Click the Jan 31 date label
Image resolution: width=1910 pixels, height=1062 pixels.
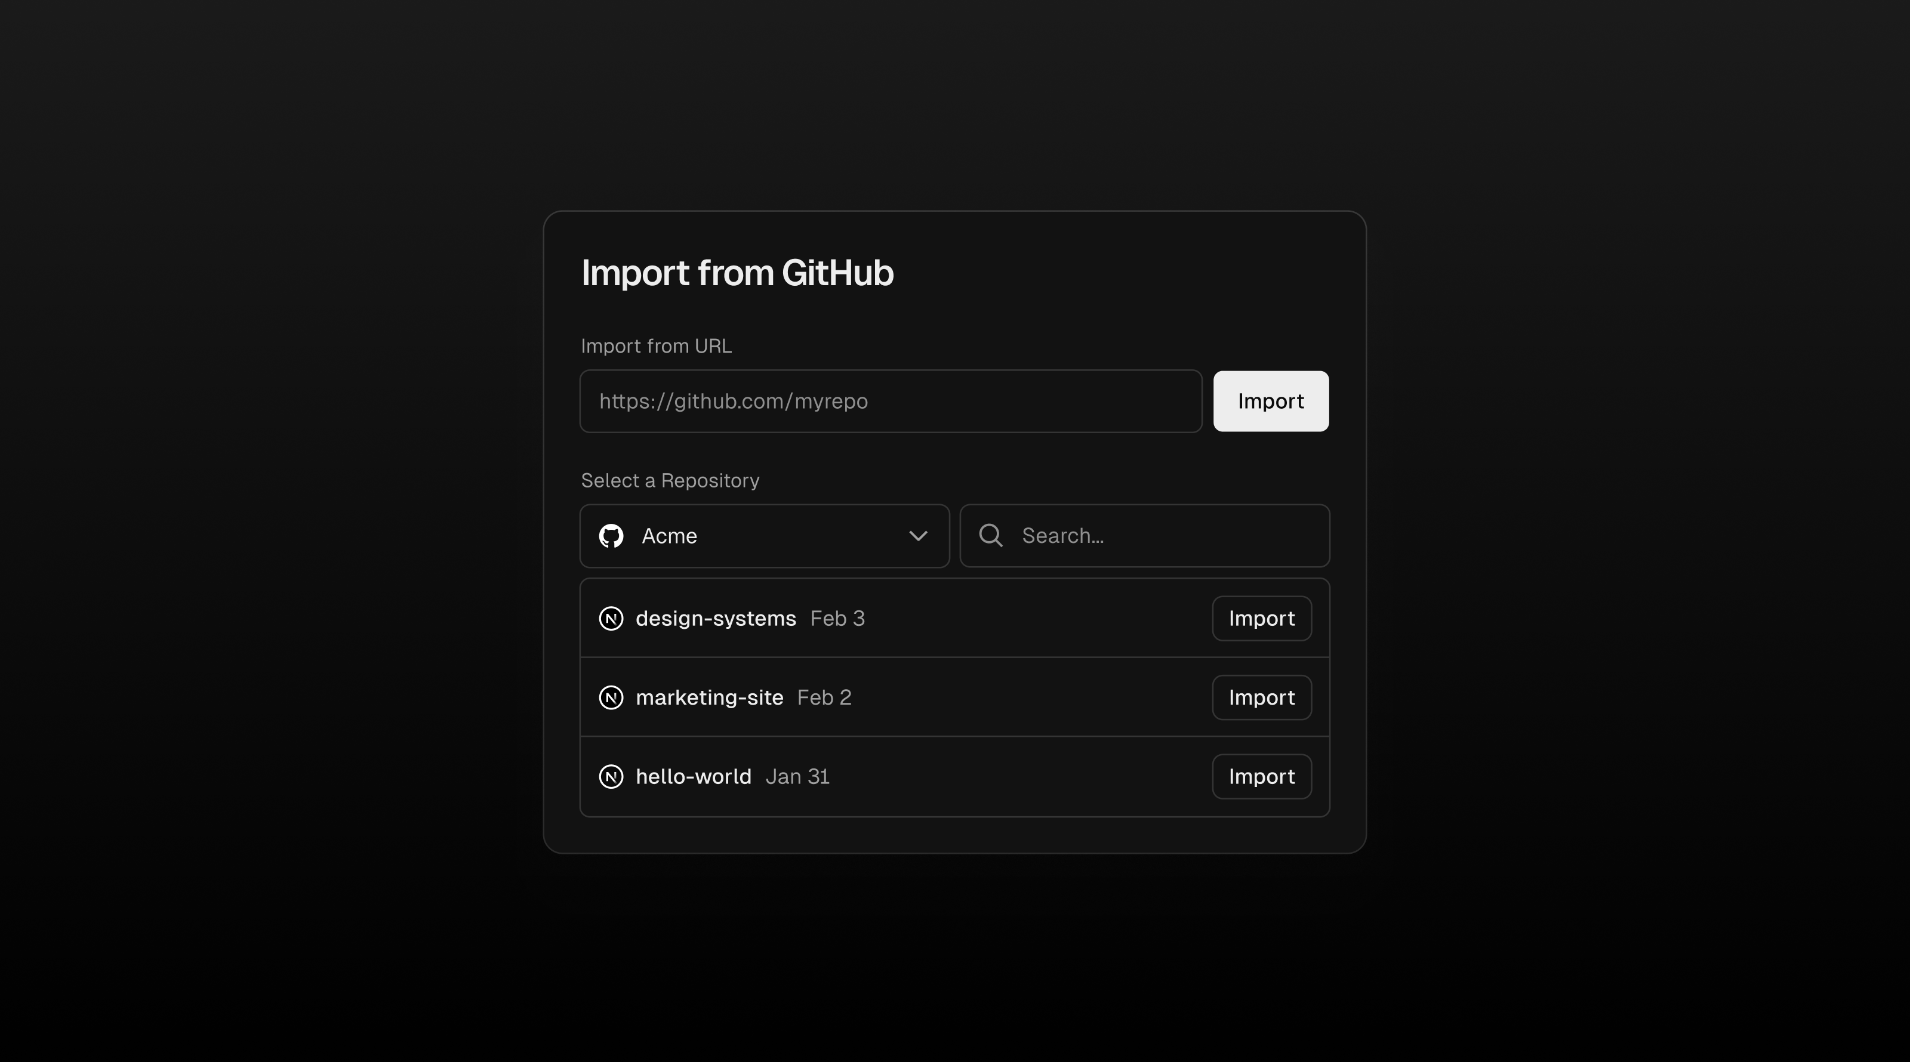(797, 777)
